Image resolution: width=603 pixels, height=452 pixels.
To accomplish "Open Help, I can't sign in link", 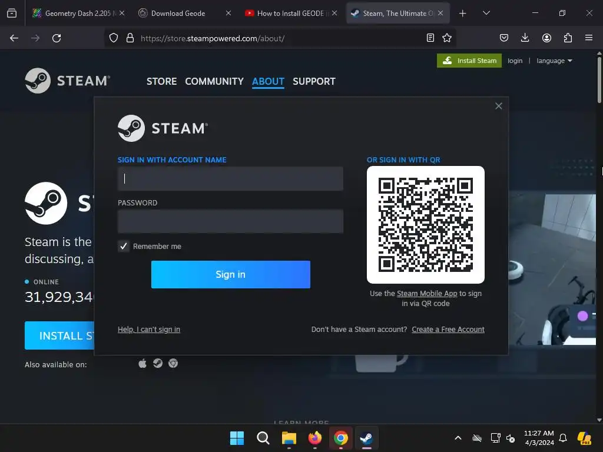I will point(149,330).
